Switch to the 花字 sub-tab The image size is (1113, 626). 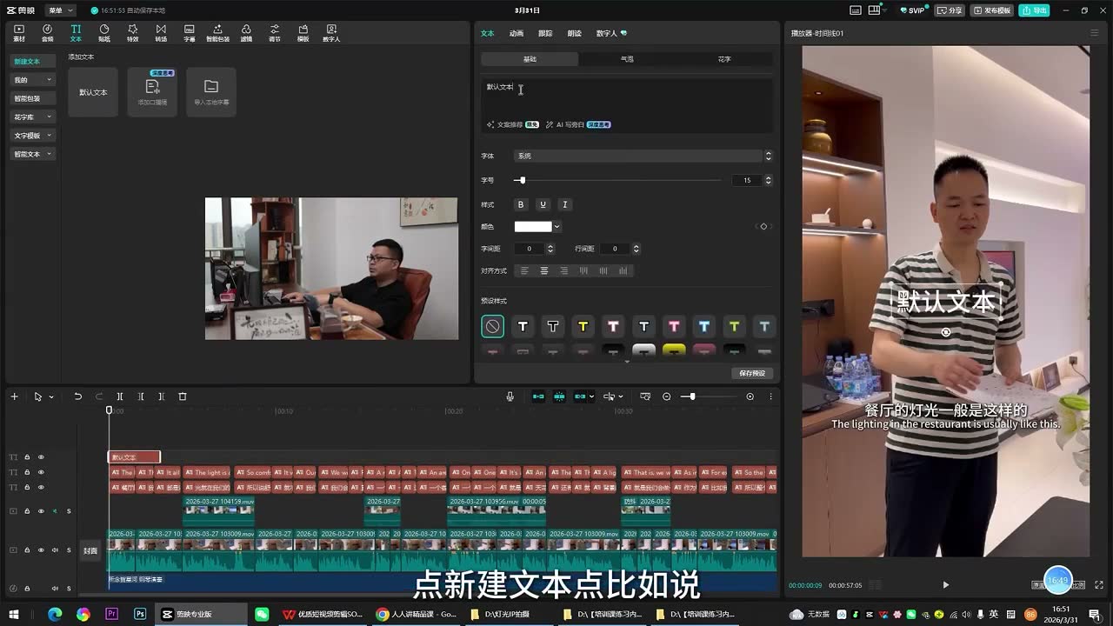pos(724,59)
